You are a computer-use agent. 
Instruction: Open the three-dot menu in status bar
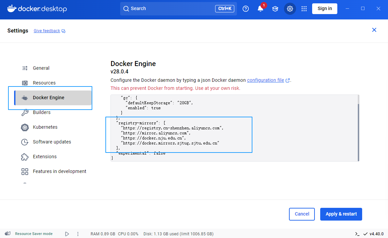click(78, 234)
